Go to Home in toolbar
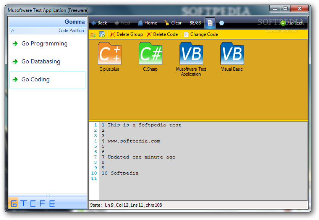The image size is (319, 220). [x=147, y=23]
